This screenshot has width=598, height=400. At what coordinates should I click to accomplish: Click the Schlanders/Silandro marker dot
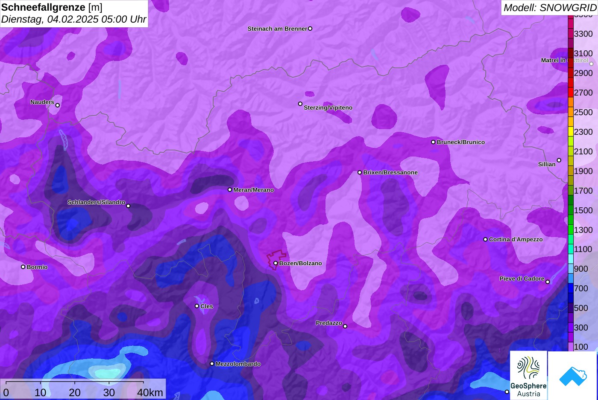click(x=128, y=206)
